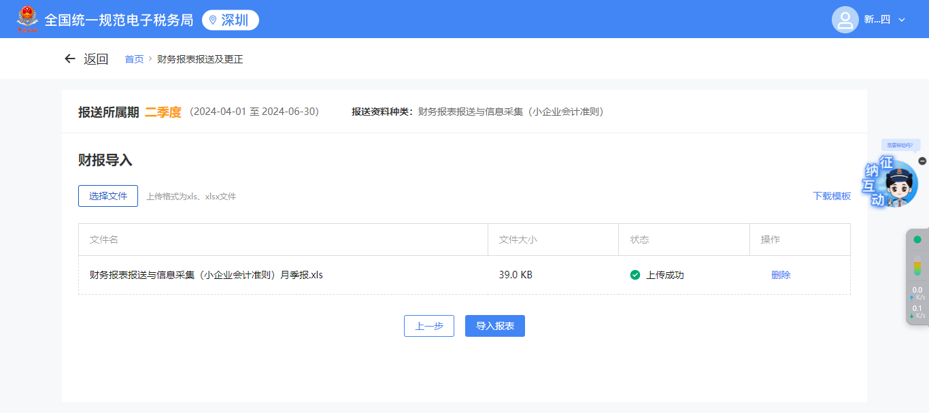The height and width of the screenshot is (413, 929).
Task: Delete the uploaded file via 删除
Action: point(781,275)
